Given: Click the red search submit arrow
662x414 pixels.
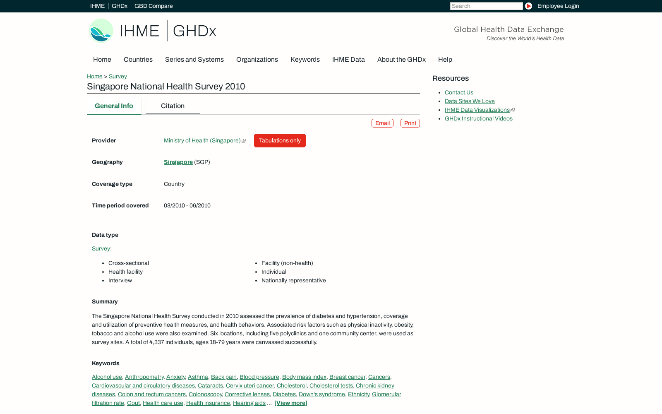Looking at the screenshot, I should point(528,6).
